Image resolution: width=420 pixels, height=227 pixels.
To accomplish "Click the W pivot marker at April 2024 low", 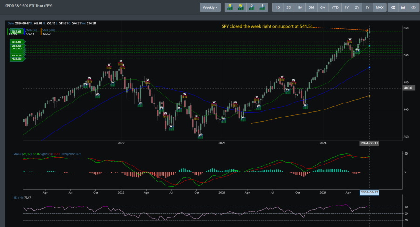I will tap(357, 50).
